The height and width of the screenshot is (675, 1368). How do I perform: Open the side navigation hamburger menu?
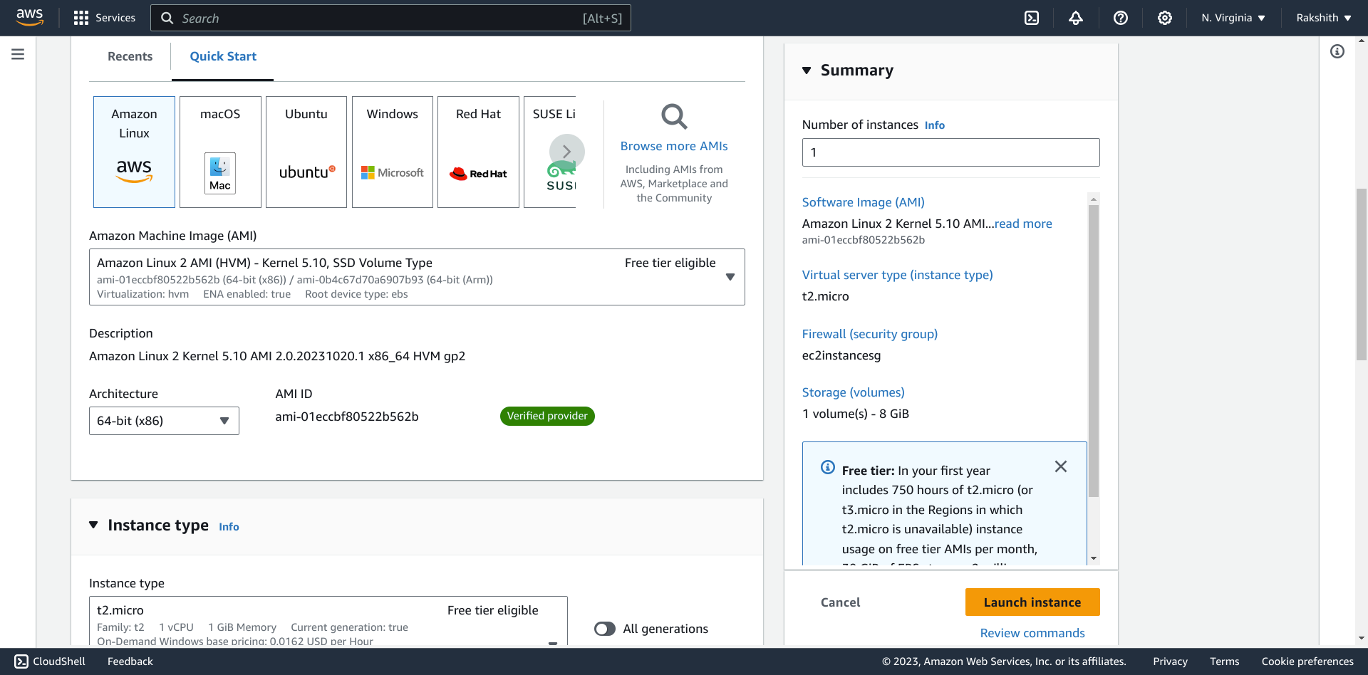[x=18, y=54]
